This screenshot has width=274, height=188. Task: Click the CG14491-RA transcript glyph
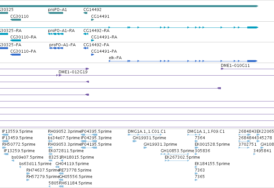coord(93,40)
